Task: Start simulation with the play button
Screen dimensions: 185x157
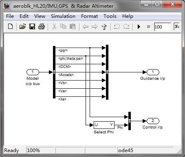Action: pyautogui.click(x=139, y=26)
